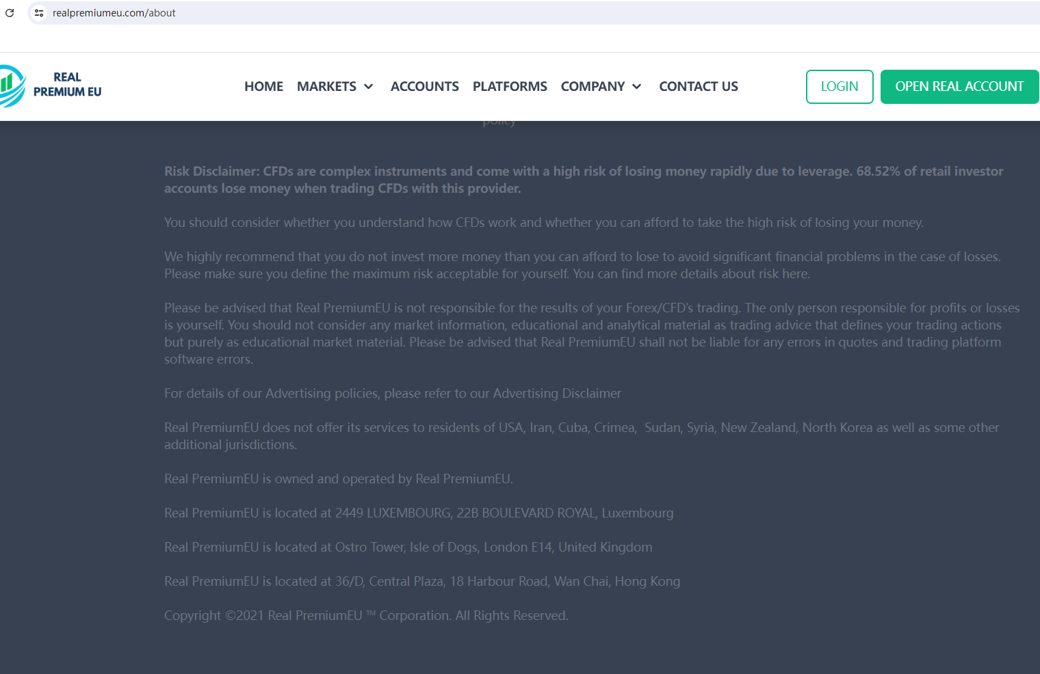Click the London Ostro Tower address line
This screenshot has height=674, width=1040.
point(408,548)
